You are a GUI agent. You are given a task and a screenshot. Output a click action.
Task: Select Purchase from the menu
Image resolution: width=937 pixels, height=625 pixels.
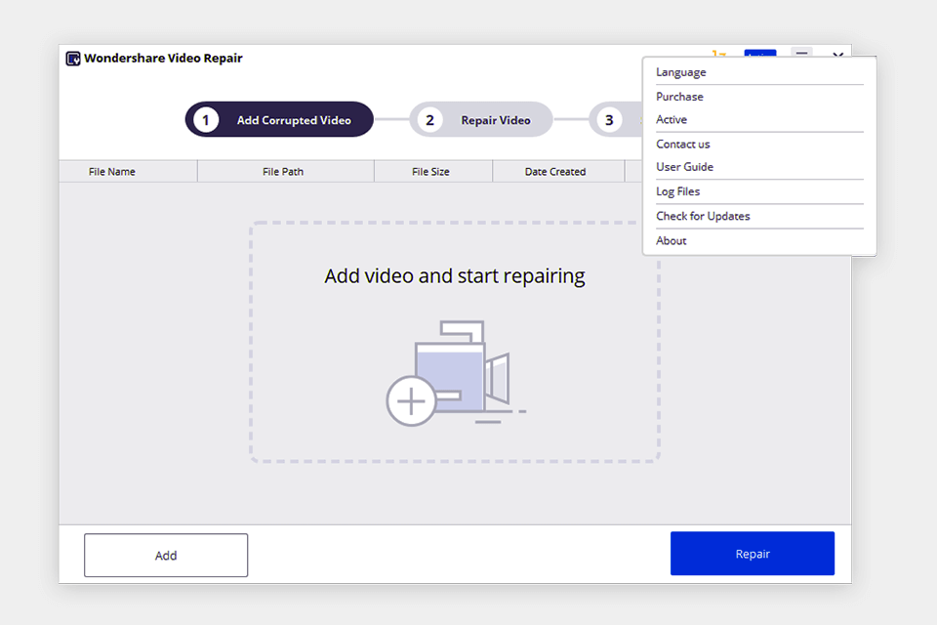[x=679, y=96]
